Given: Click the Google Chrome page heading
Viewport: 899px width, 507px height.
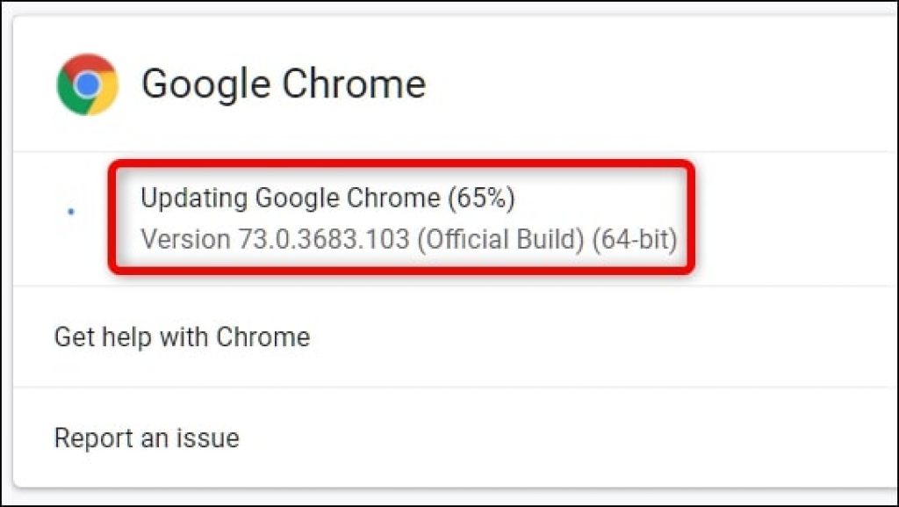Looking at the screenshot, I should 284,83.
